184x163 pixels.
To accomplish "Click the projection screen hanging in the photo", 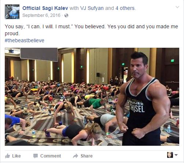I will [x=39, y=55].
